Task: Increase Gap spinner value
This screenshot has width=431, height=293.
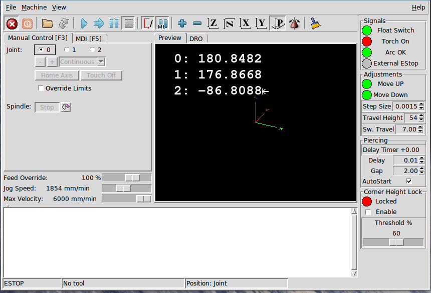Action: point(421,168)
